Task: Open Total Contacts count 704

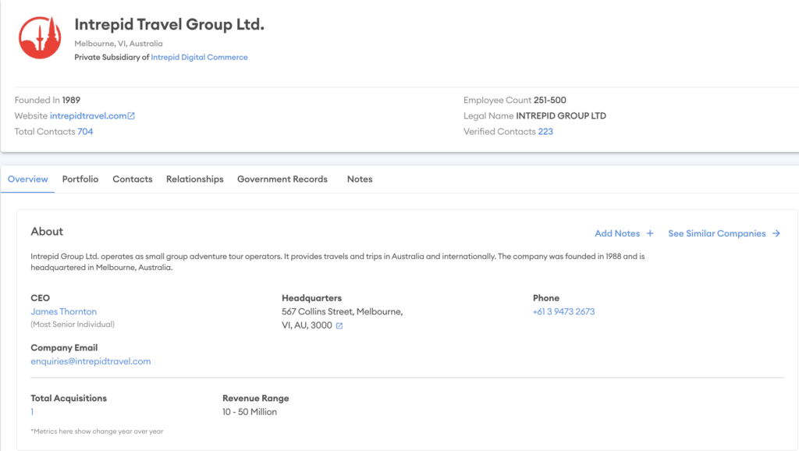Action: point(85,132)
